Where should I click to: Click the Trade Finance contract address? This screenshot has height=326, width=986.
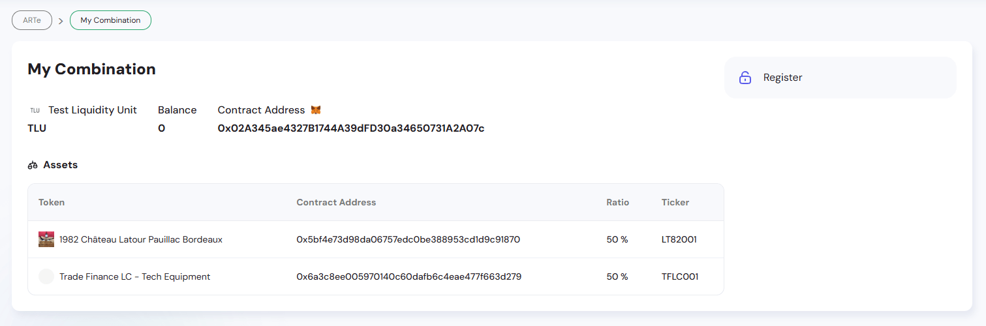(x=408, y=276)
